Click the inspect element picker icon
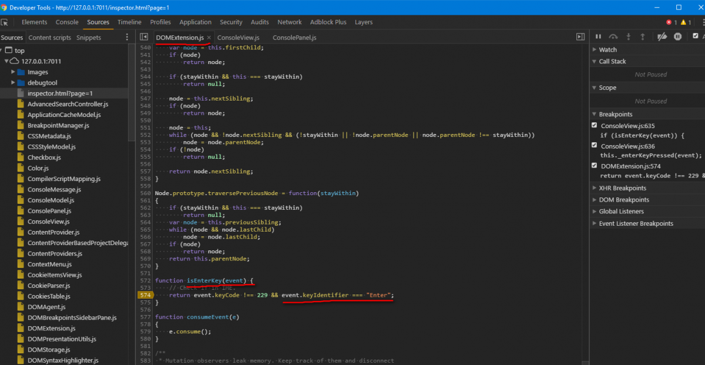 (x=5, y=22)
